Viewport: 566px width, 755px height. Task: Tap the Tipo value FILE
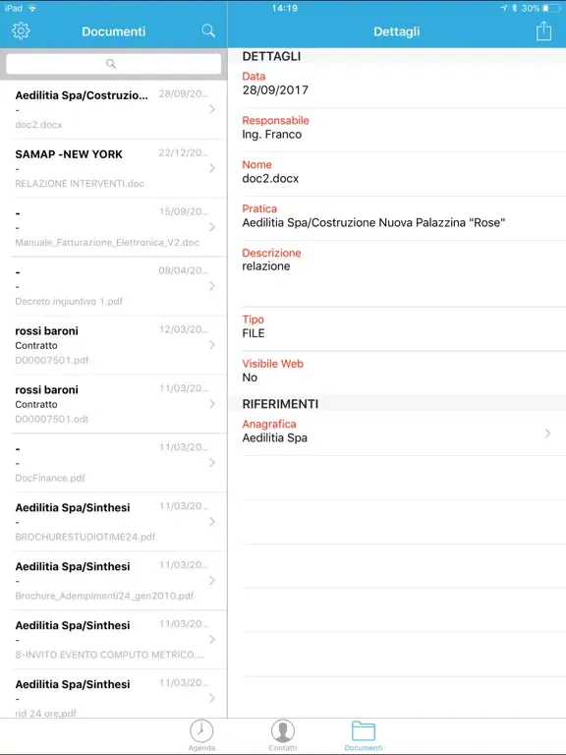pos(254,333)
